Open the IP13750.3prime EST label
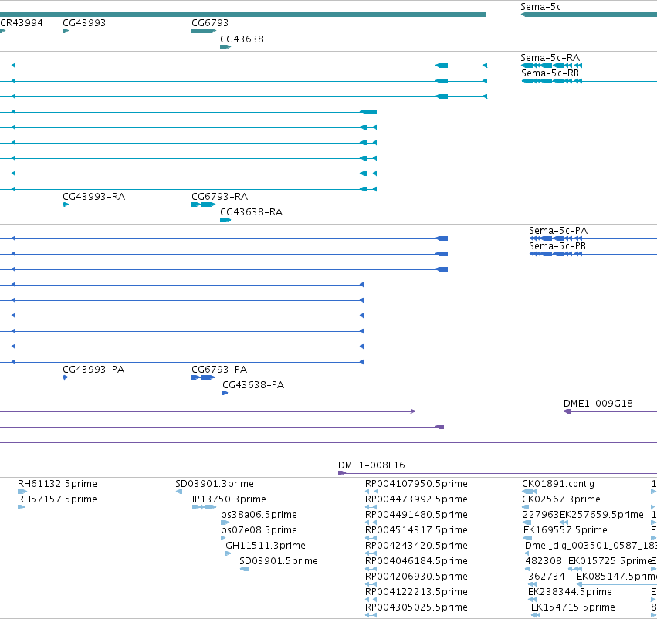The width and height of the screenshot is (657, 619). point(229,499)
